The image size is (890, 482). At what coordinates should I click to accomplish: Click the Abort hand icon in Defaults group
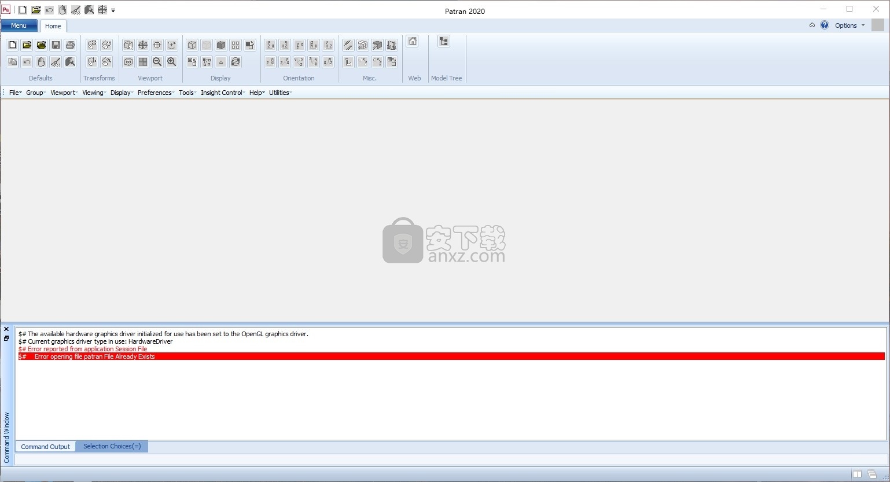click(x=41, y=62)
